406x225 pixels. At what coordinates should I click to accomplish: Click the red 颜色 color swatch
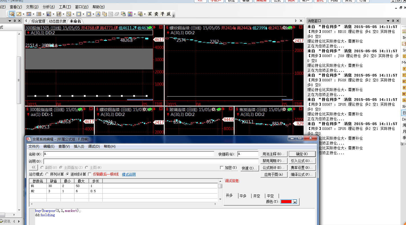pyautogui.click(x=286, y=202)
